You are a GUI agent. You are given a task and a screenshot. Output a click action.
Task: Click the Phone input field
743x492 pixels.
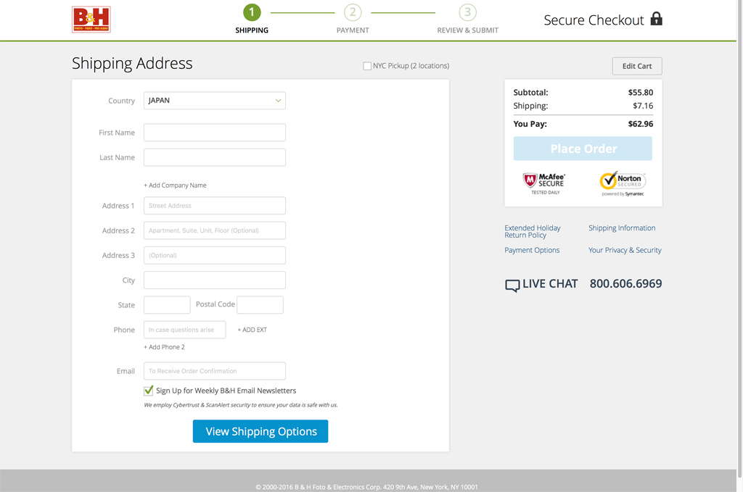tap(185, 330)
